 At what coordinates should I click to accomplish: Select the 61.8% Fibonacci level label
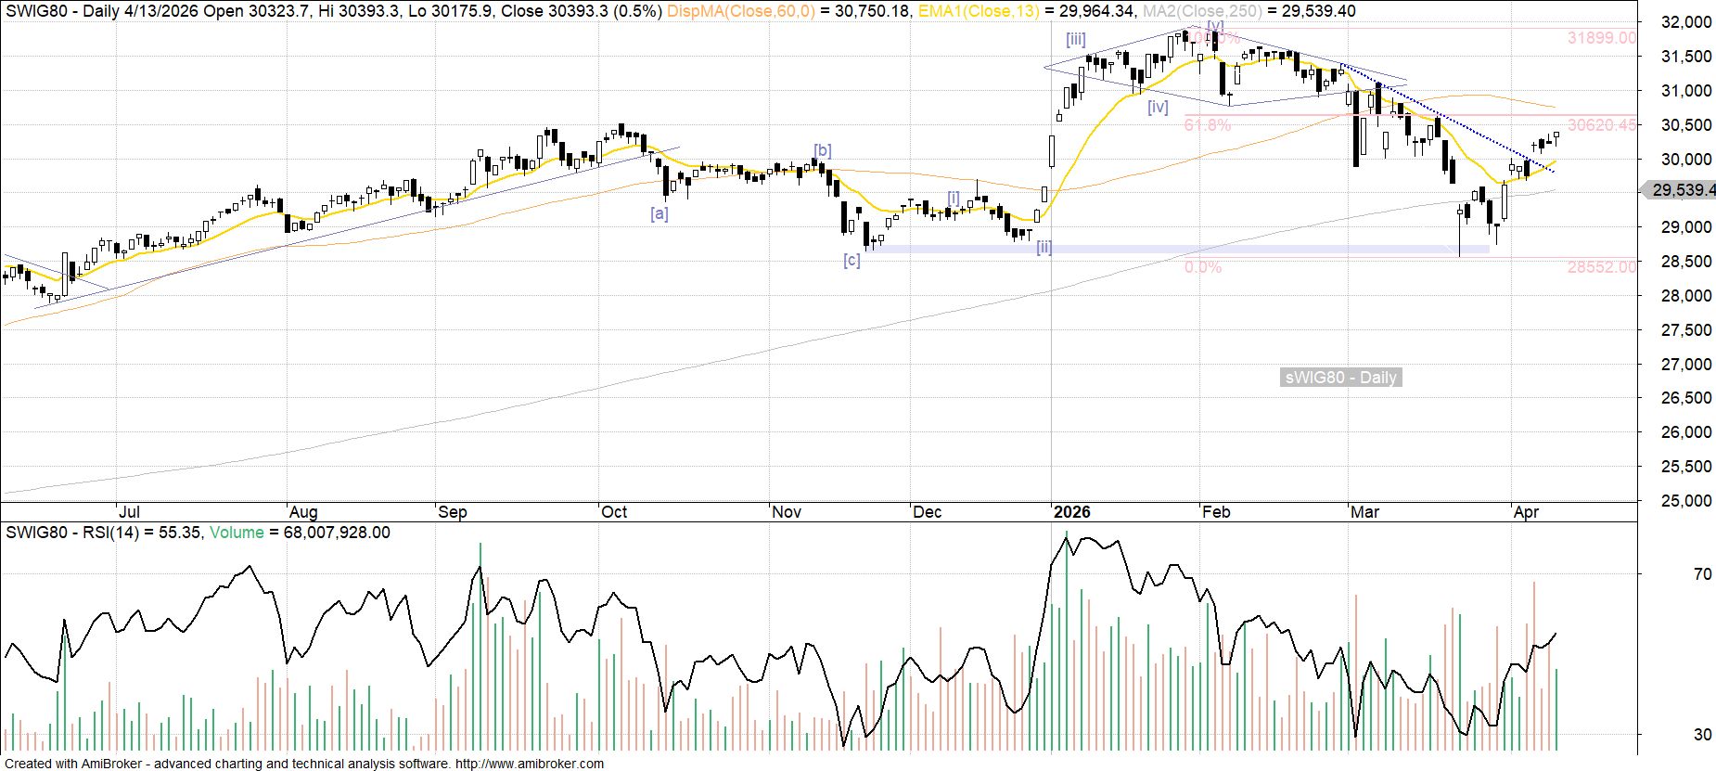(1207, 124)
